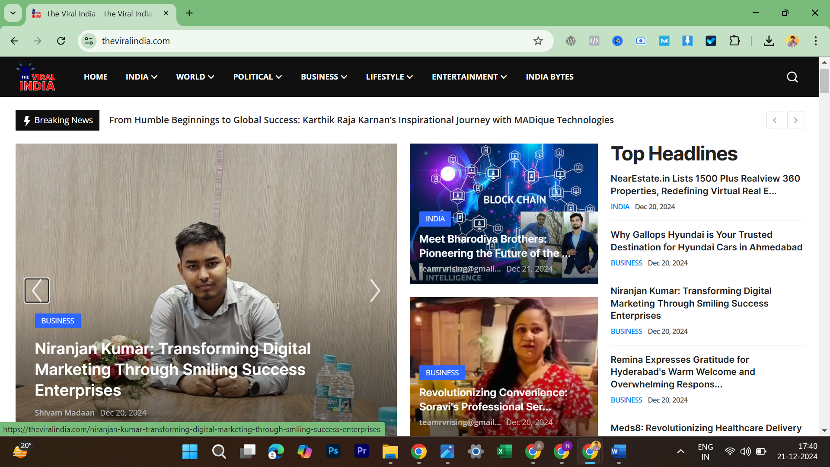
Task: Advance main carousel to next slide
Action: (375, 291)
